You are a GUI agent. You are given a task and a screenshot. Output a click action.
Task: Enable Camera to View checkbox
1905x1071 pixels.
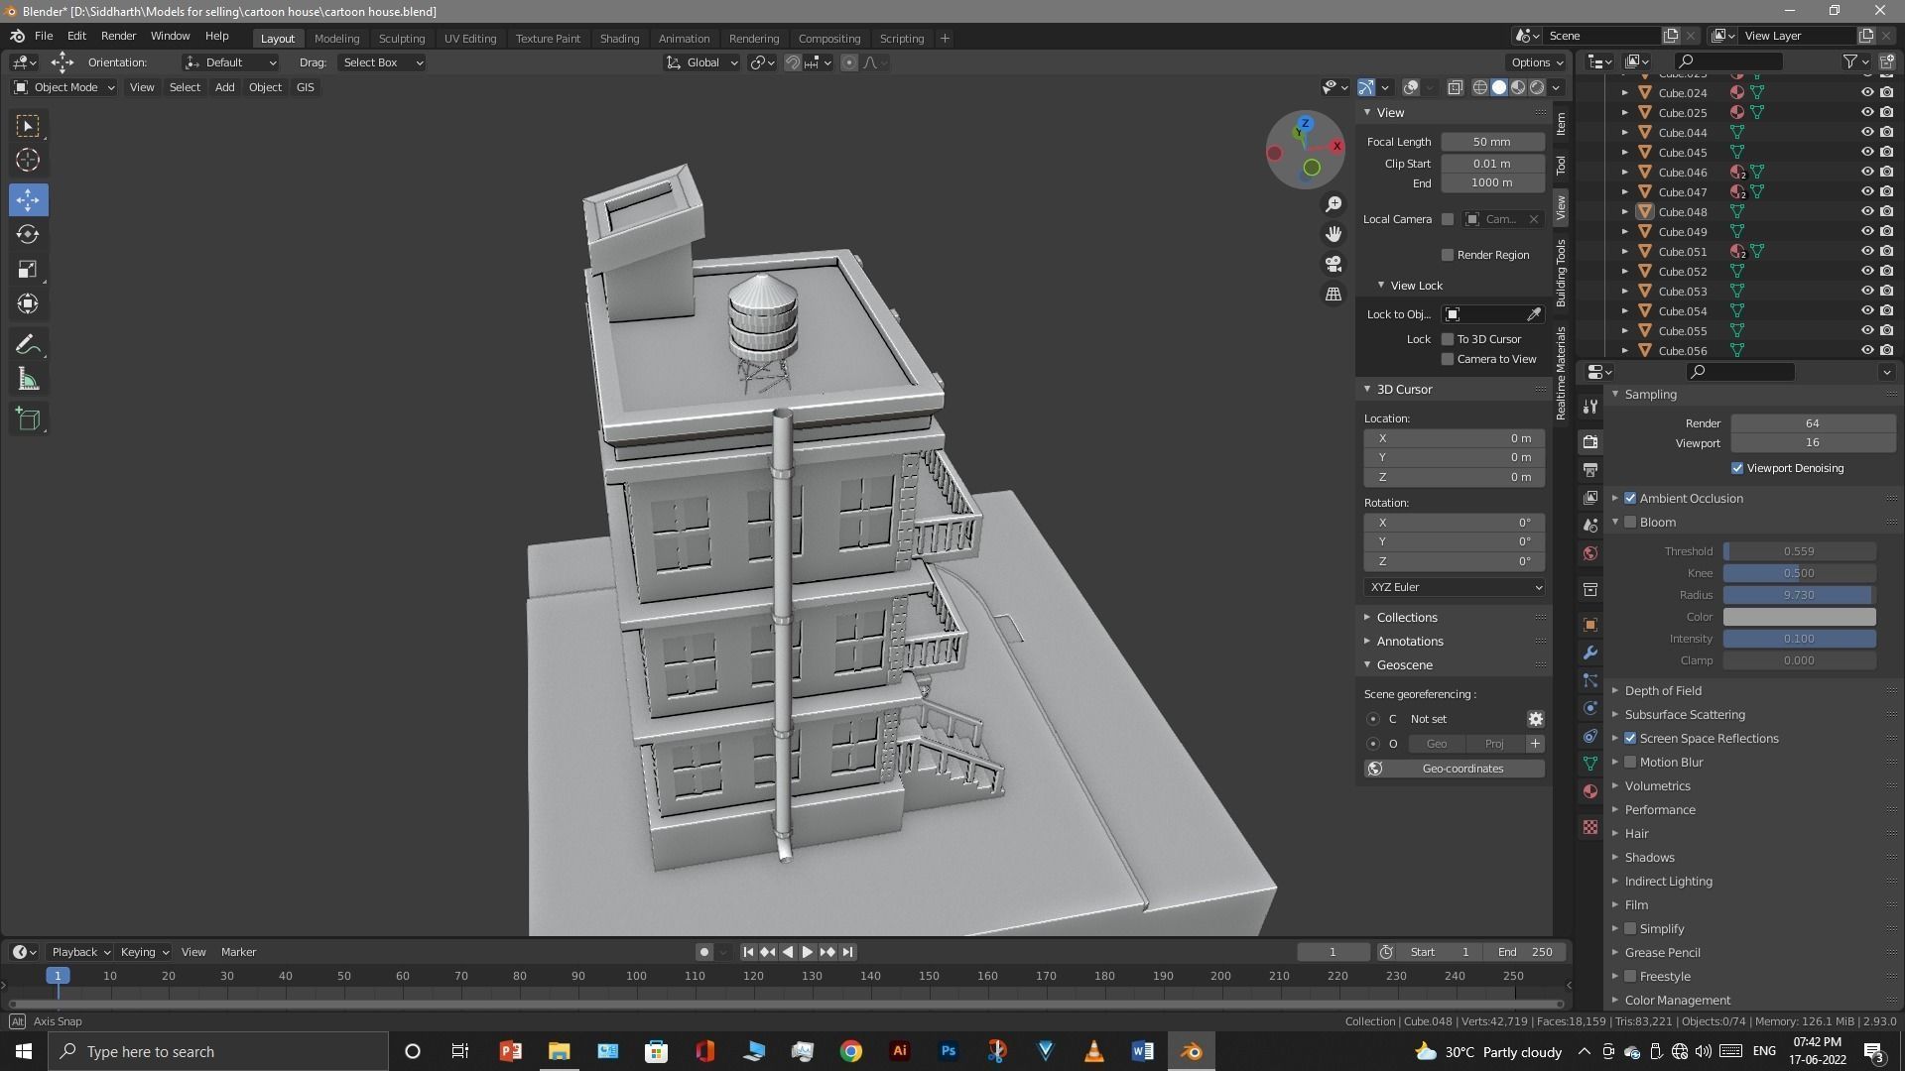click(1448, 359)
